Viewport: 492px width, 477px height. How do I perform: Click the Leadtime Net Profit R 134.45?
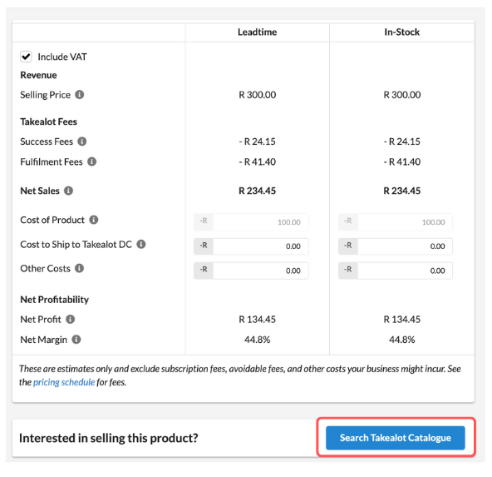pos(258,320)
